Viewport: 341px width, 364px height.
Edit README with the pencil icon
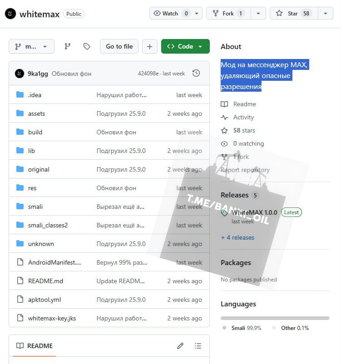(x=180, y=346)
